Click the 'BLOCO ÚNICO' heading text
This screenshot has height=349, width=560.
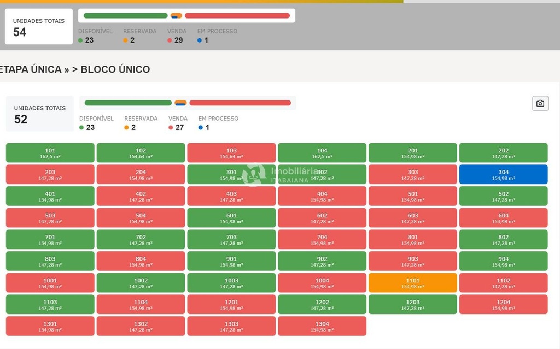pos(115,69)
